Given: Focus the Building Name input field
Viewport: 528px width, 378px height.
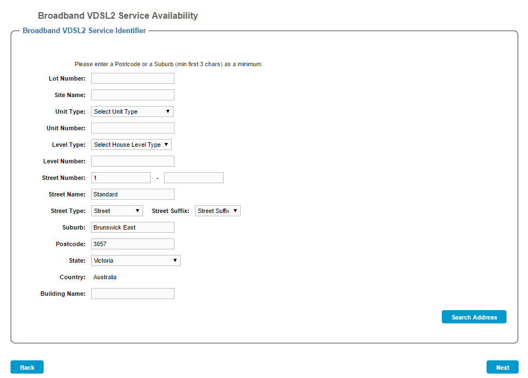Looking at the screenshot, I should (133, 294).
